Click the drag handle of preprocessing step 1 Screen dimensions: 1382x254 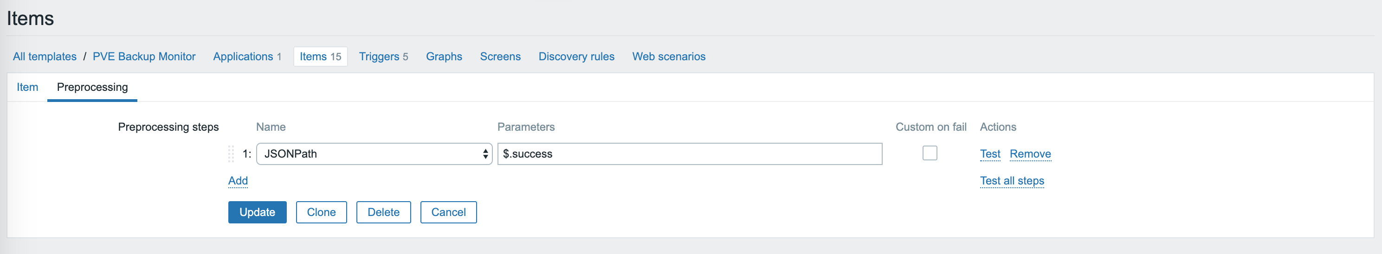[231, 154]
